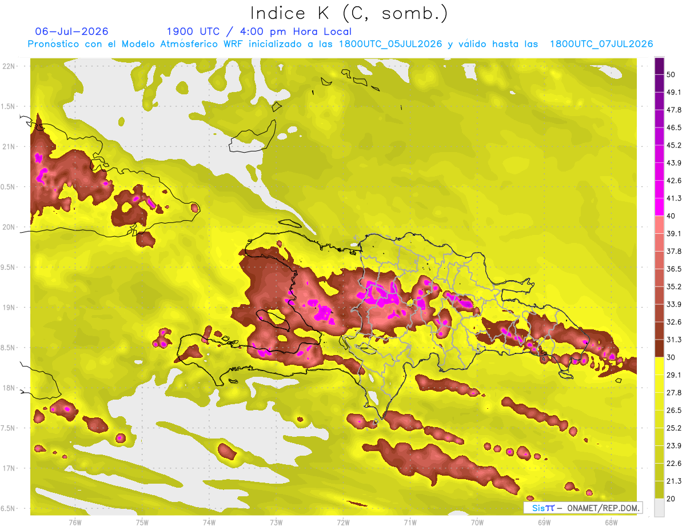686x530 pixels.
Task: Click the colorbar value '37.8'
Action: tap(674, 251)
